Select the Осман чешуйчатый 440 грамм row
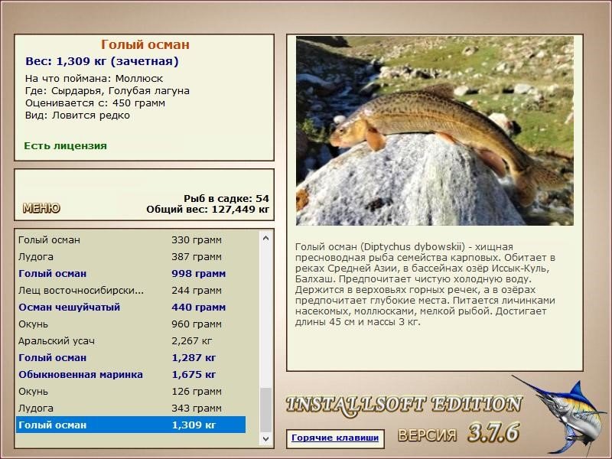612x459 pixels. click(131, 308)
